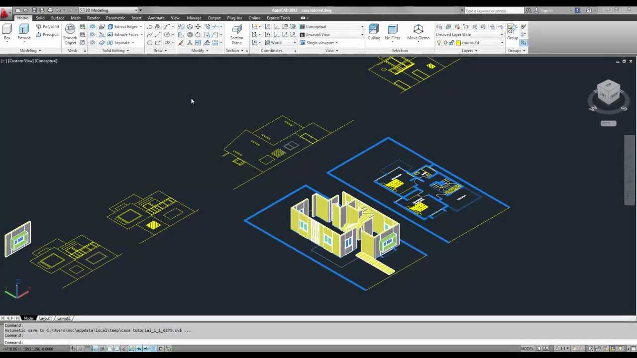Select the Box solid tool

tap(7, 32)
